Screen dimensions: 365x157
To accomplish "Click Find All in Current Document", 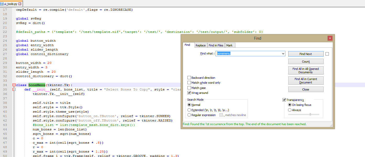I will pyautogui.click(x=306, y=81).
